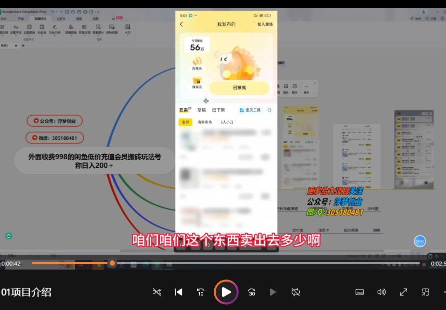The width and height of the screenshot is (446, 310).
Task: Enter full screen with the expand arrows
Action: click(404, 292)
